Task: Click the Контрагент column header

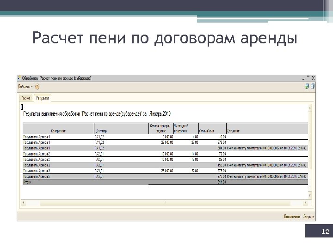Action: click(x=58, y=129)
